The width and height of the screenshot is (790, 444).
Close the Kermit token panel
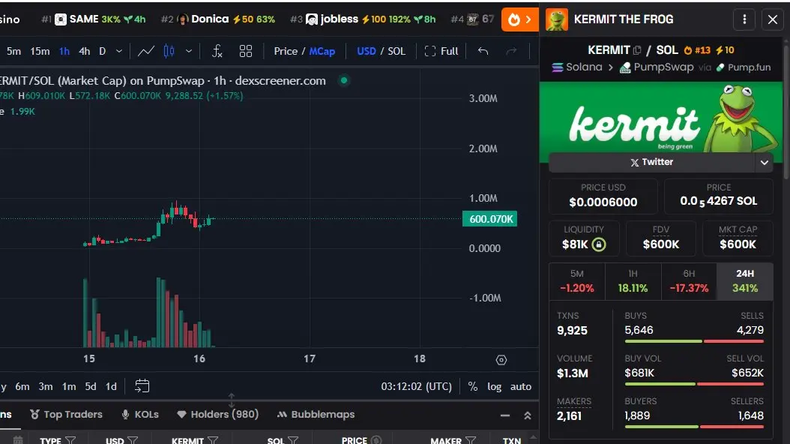click(772, 19)
